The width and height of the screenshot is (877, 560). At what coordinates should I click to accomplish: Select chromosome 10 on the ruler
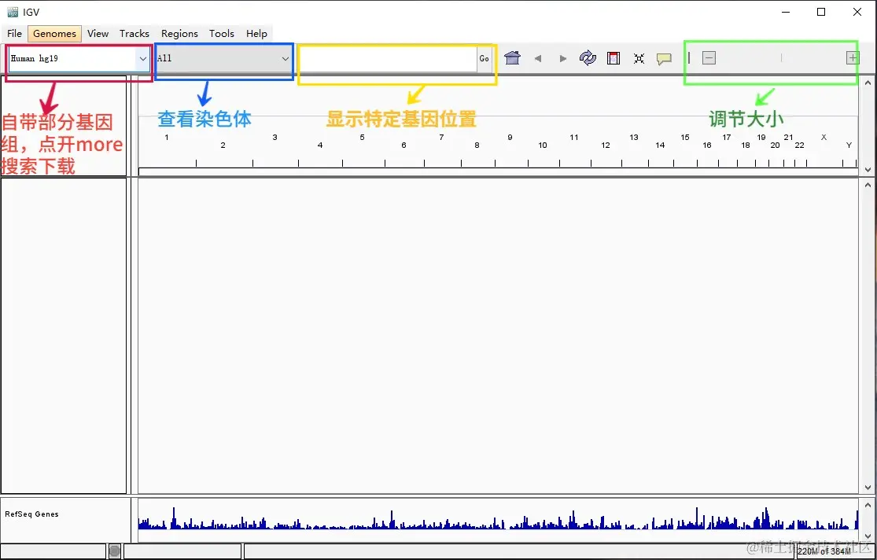click(x=543, y=145)
